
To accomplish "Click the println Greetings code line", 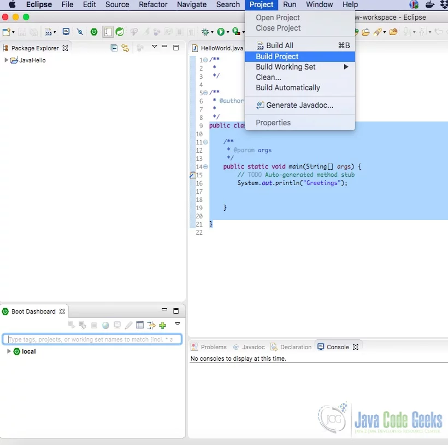I will tap(292, 183).
